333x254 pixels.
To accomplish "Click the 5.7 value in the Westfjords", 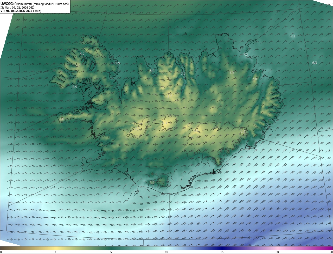I will tap(82, 54).
